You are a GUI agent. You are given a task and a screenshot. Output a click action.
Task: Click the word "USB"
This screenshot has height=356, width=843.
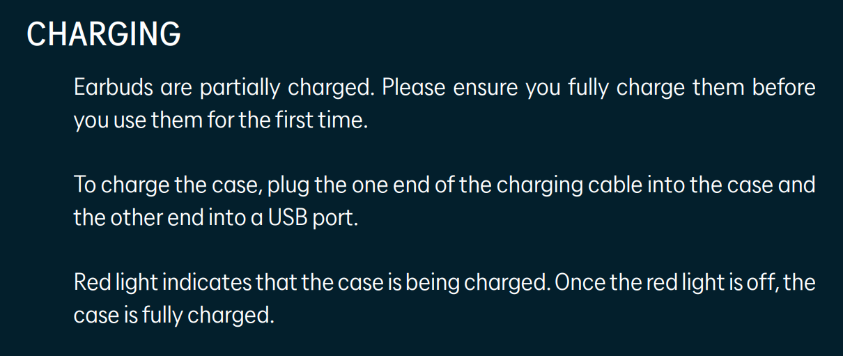288,217
